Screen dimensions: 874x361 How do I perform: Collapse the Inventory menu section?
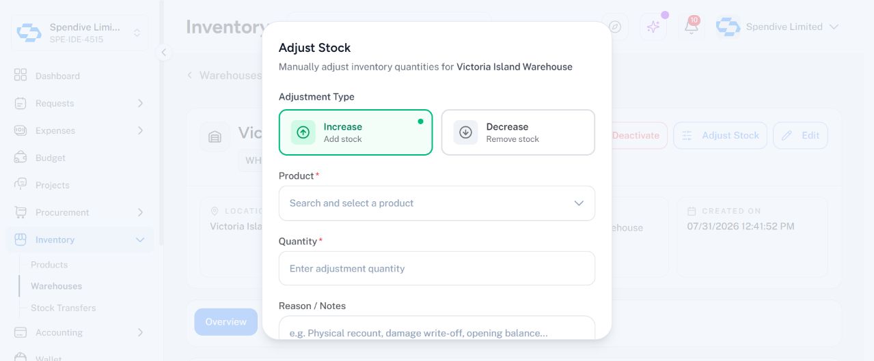[x=140, y=240]
